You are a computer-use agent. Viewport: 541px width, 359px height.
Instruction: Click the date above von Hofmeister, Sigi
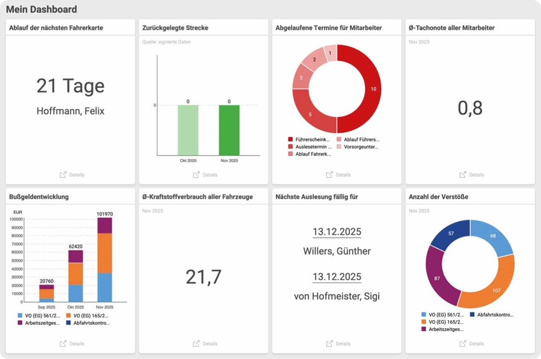[337, 278]
